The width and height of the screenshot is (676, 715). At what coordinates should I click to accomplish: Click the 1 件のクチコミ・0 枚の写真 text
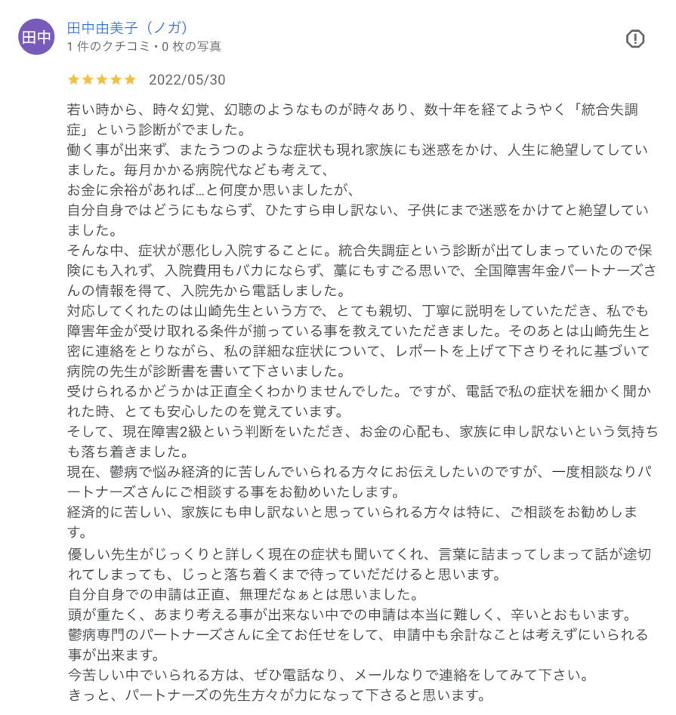point(144,47)
